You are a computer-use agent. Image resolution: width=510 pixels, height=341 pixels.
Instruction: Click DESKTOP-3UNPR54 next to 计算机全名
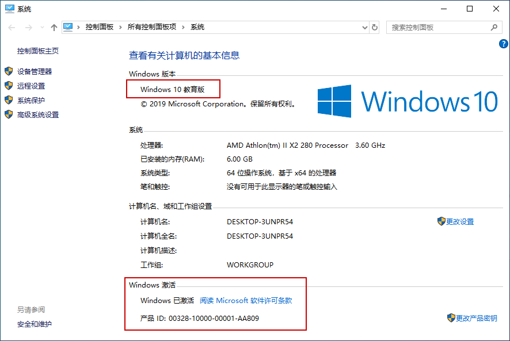point(260,236)
